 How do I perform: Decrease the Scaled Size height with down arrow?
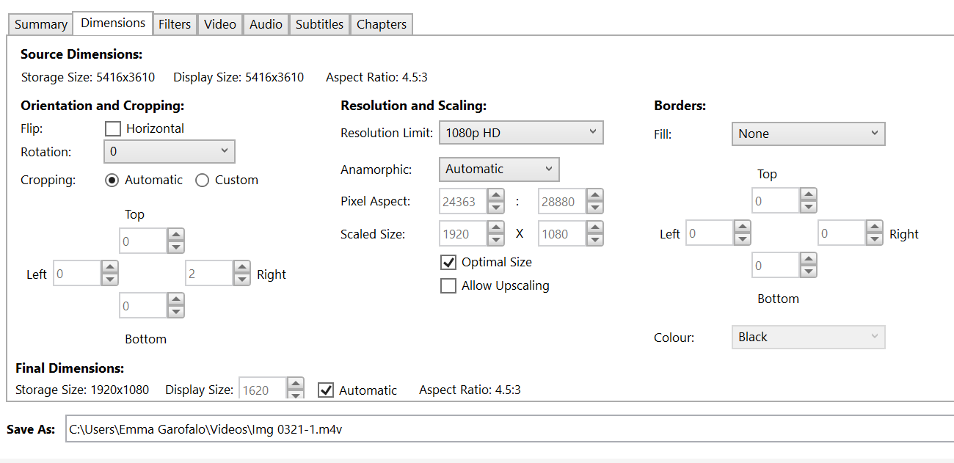click(594, 240)
